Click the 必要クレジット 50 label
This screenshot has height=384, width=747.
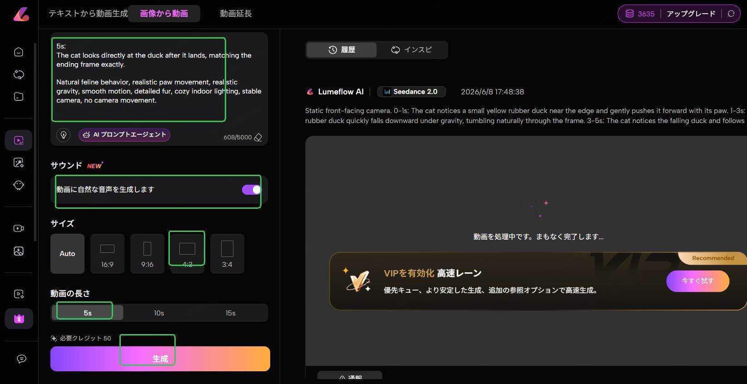point(85,338)
